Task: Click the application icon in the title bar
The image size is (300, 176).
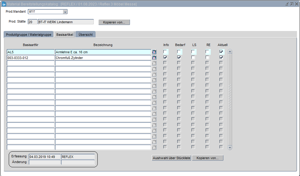Action: point(4,4)
